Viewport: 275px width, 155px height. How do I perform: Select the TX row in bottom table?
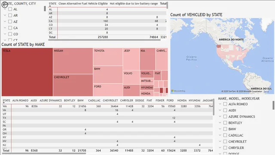tap(107, 118)
